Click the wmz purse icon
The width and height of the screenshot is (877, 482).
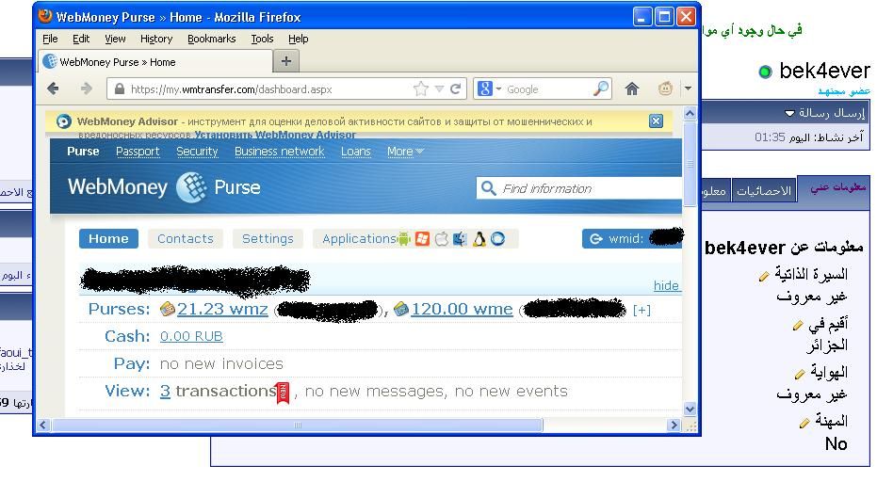pyautogui.click(x=168, y=309)
